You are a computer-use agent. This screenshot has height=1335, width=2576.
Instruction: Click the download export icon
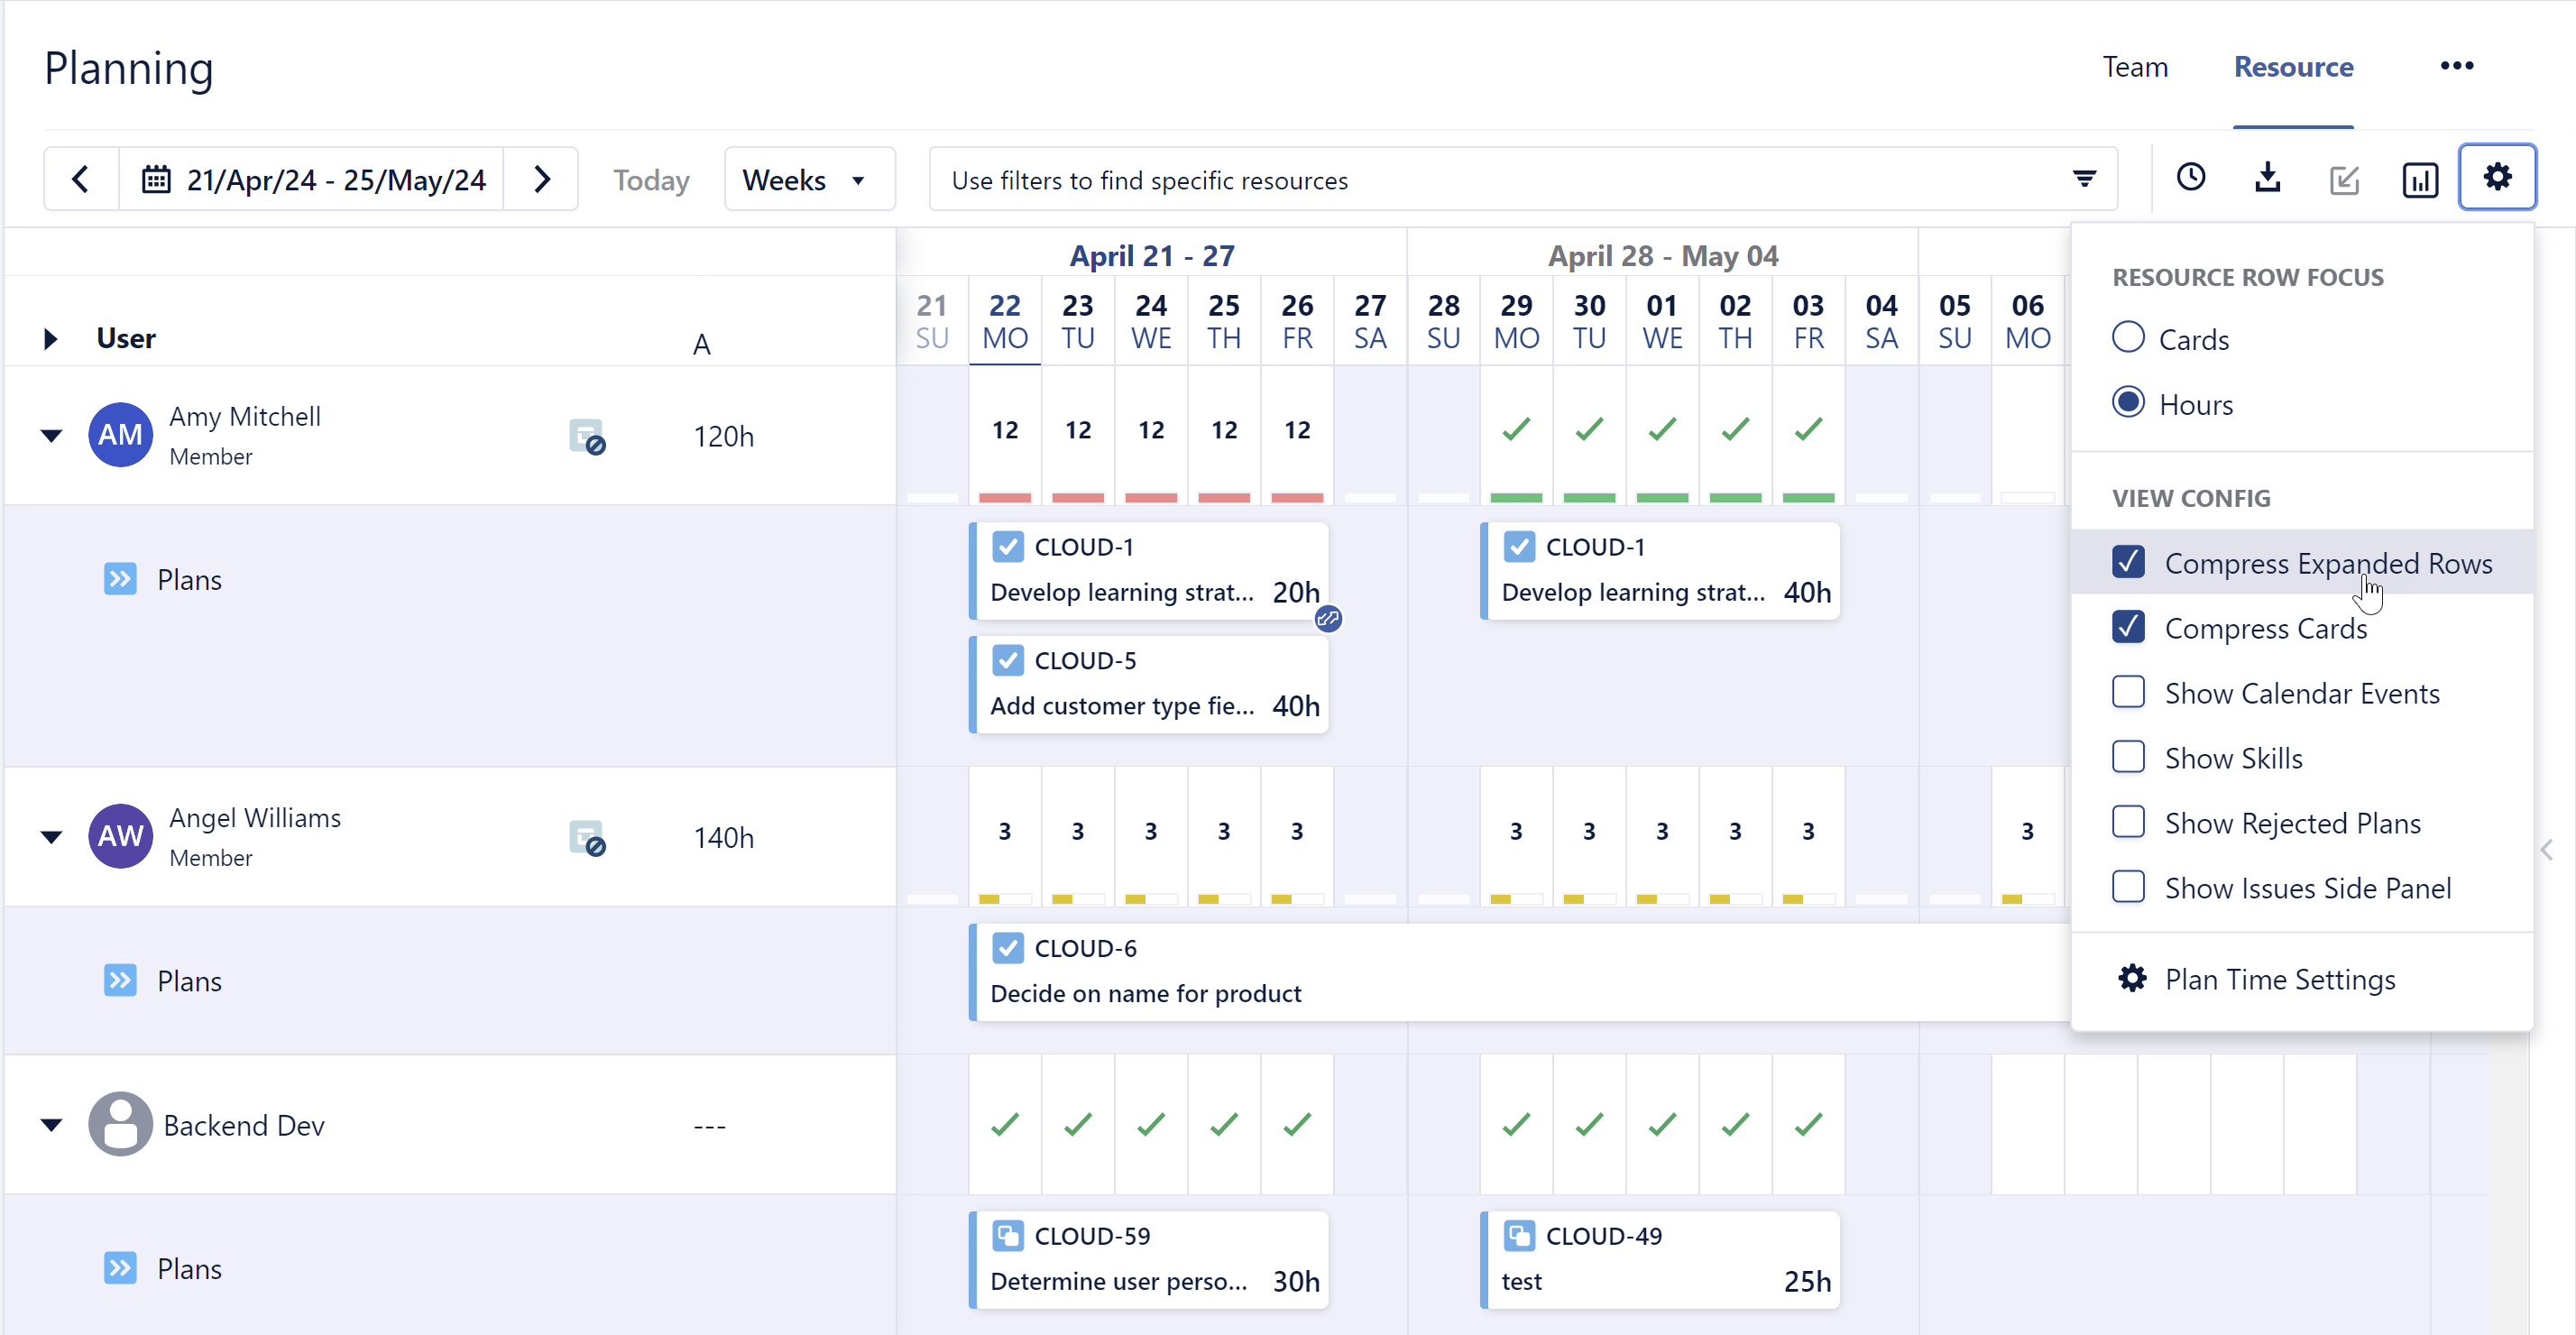[2268, 178]
